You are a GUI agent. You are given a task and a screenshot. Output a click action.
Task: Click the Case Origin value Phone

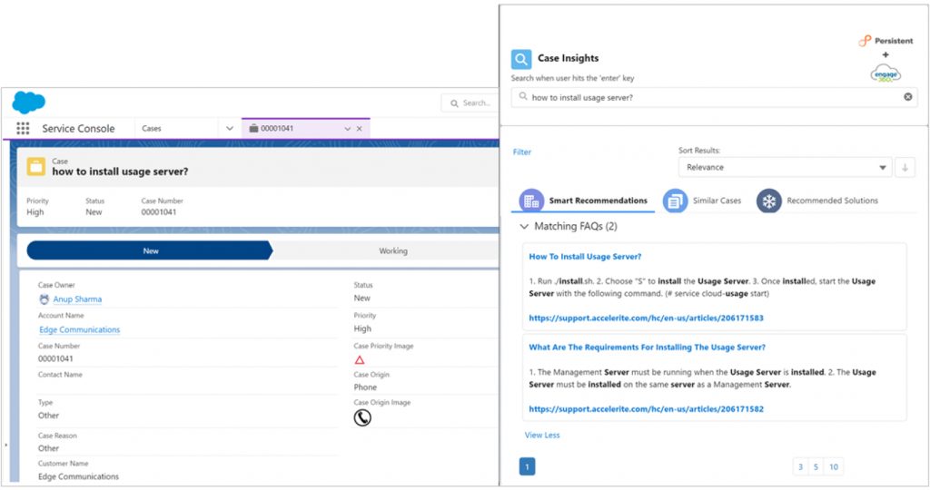tap(365, 387)
